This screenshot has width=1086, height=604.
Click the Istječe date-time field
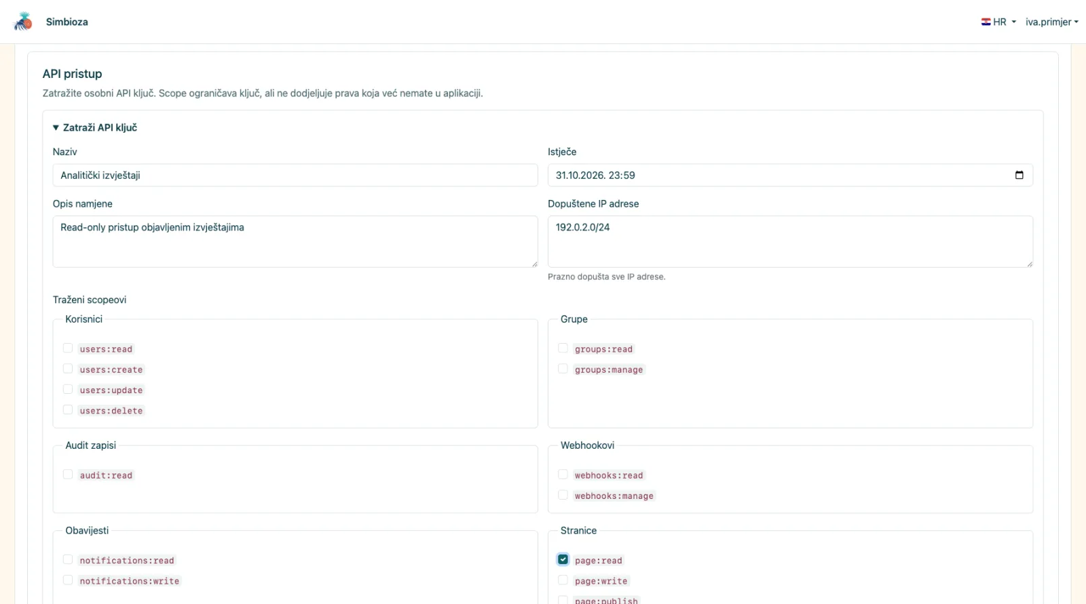pos(790,176)
